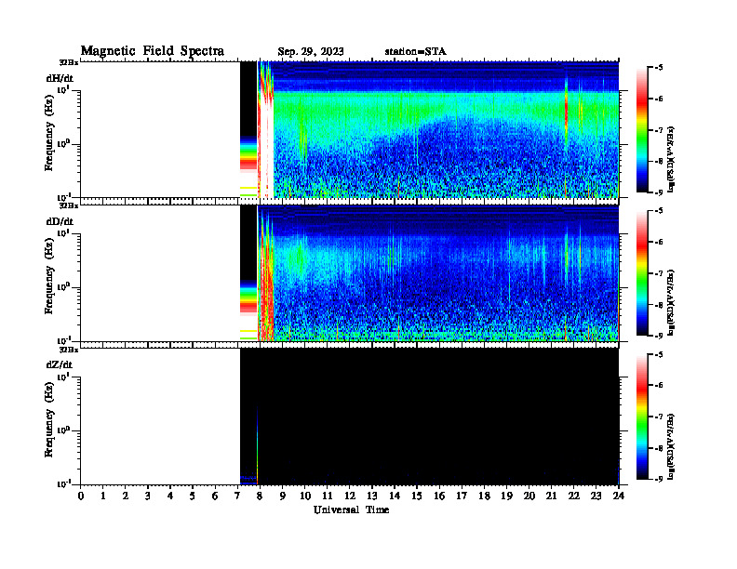Click the "-5" label on dH/dt colorbar
The image size is (737, 569).
coord(659,68)
